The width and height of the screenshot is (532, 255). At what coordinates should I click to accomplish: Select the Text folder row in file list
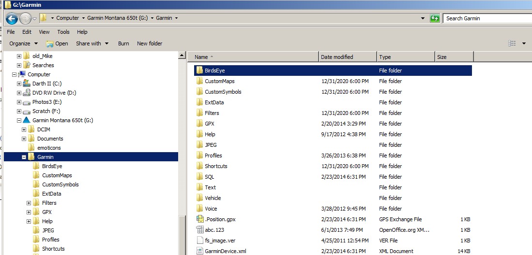333,187
